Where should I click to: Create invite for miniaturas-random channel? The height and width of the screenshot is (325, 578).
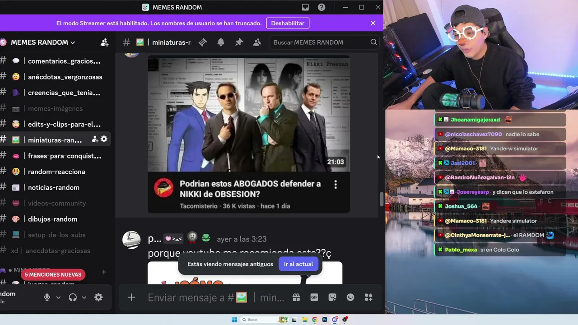[x=95, y=139]
